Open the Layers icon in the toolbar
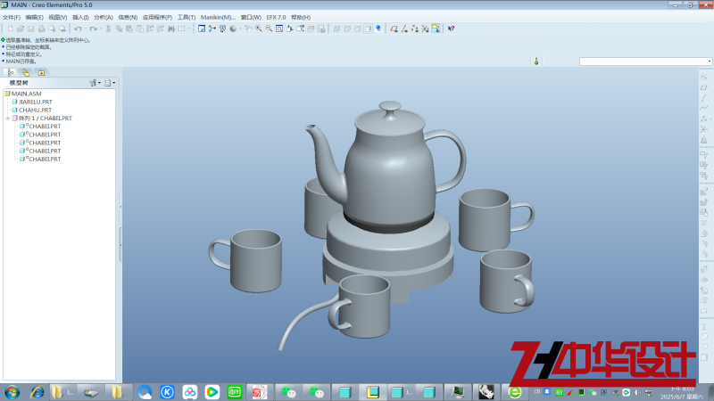The image size is (714, 401). (311, 29)
